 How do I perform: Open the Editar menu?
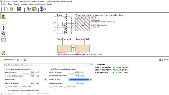[x=10, y=4]
